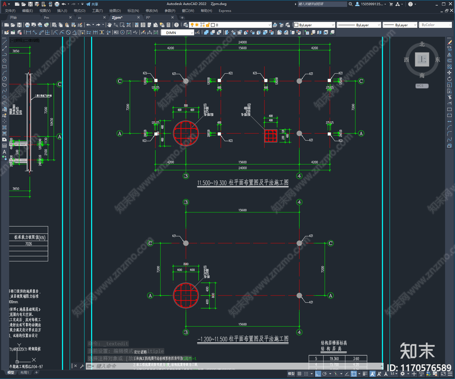This screenshot has width=455, height=379.
Task: Open the DIMN dimension style dropdown
Action: (177, 33)
